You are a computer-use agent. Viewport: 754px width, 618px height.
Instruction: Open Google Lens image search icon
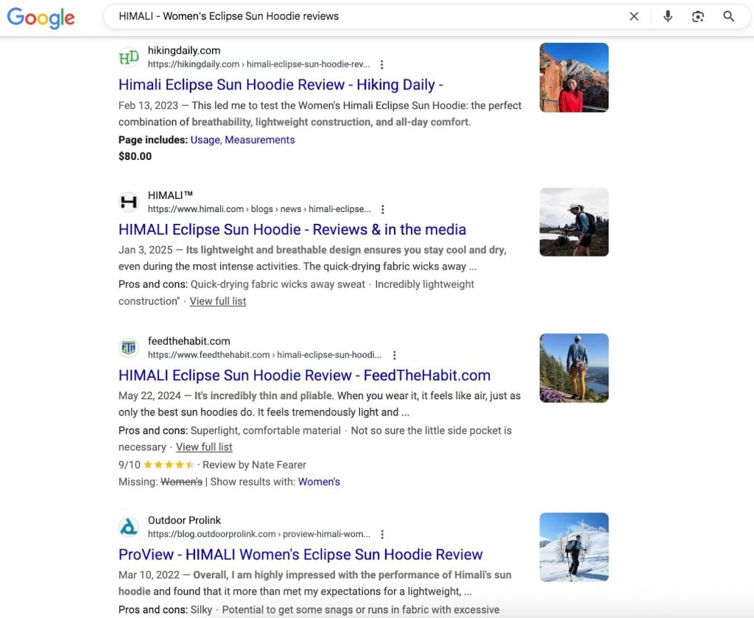pos(698,16)
